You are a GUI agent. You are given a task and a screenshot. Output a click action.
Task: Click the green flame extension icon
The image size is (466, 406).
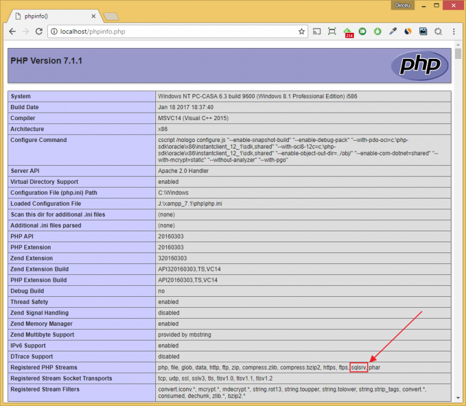377,31
